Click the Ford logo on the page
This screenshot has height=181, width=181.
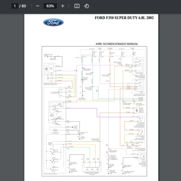tap(53, 22)
